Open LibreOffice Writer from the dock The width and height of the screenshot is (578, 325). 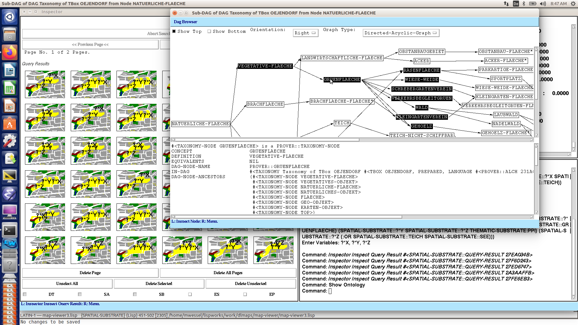click(10, 71)
